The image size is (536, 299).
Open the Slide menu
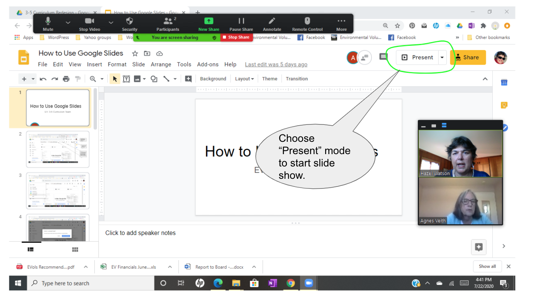[x=139, y=64]
